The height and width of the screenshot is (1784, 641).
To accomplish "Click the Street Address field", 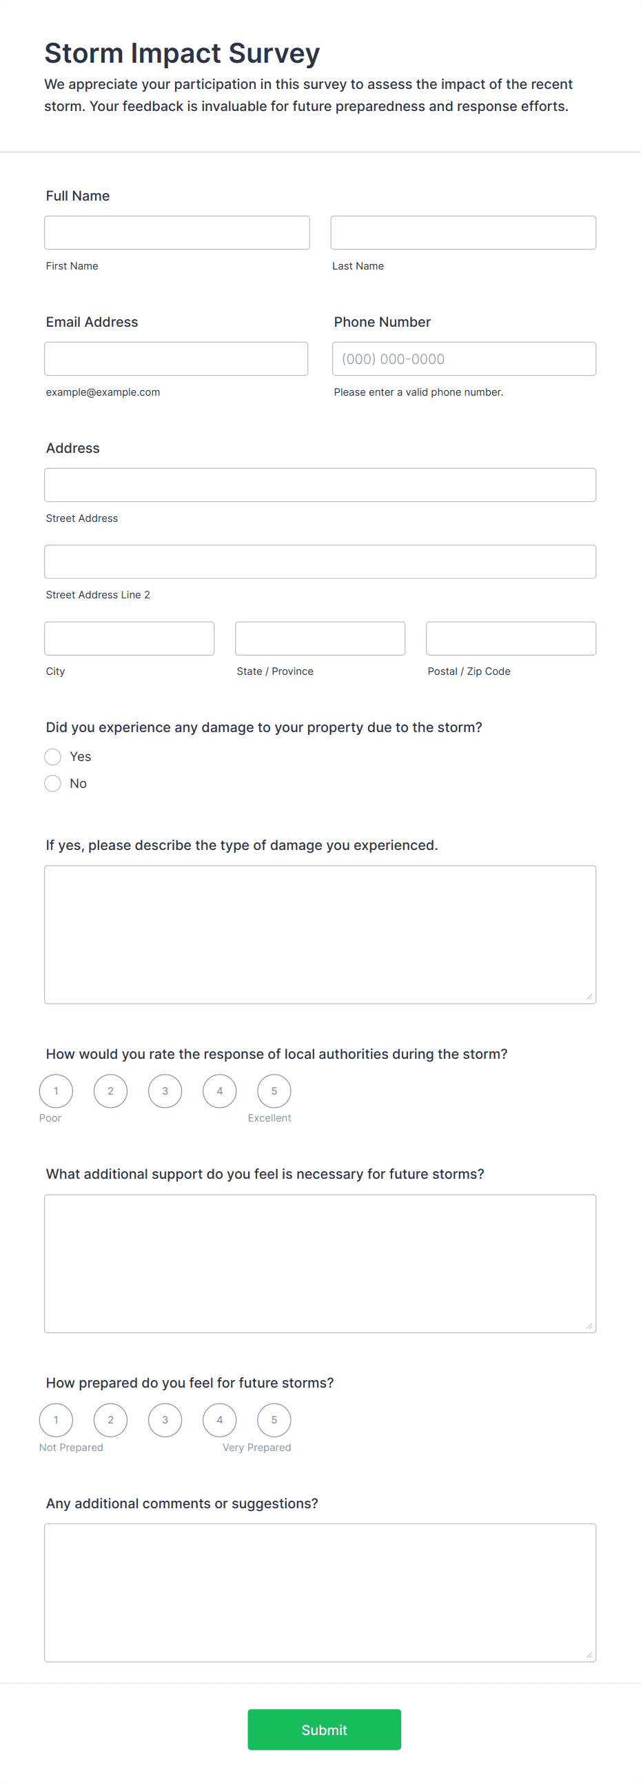I will tap(320, 485).
